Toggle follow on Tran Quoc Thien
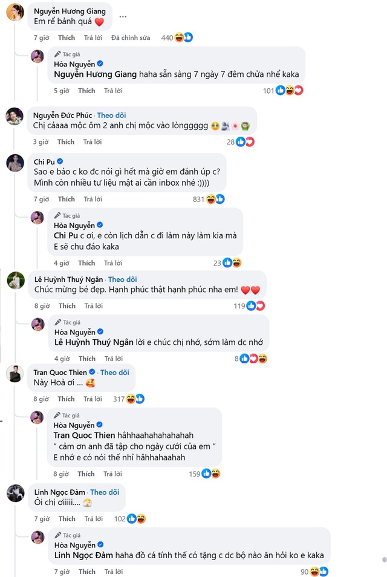This screenshot has height=577, width=387. (x=114, y=372)
